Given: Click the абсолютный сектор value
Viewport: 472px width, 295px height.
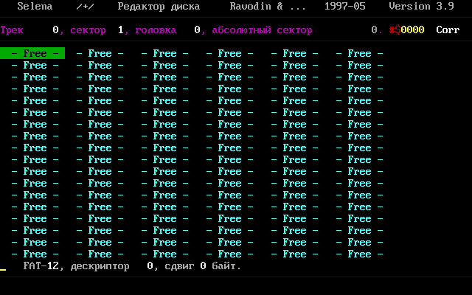Looking at the screenshot, I should pos(375,30).
